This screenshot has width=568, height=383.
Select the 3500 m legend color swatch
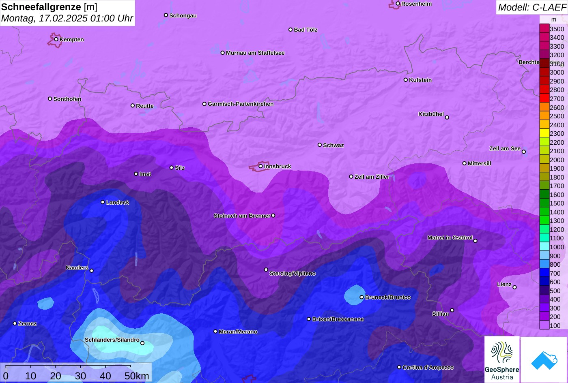click(x=544, y=29)
